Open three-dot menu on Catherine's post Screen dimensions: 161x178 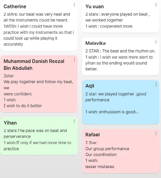pyautogui.click(x=74, y=5)
